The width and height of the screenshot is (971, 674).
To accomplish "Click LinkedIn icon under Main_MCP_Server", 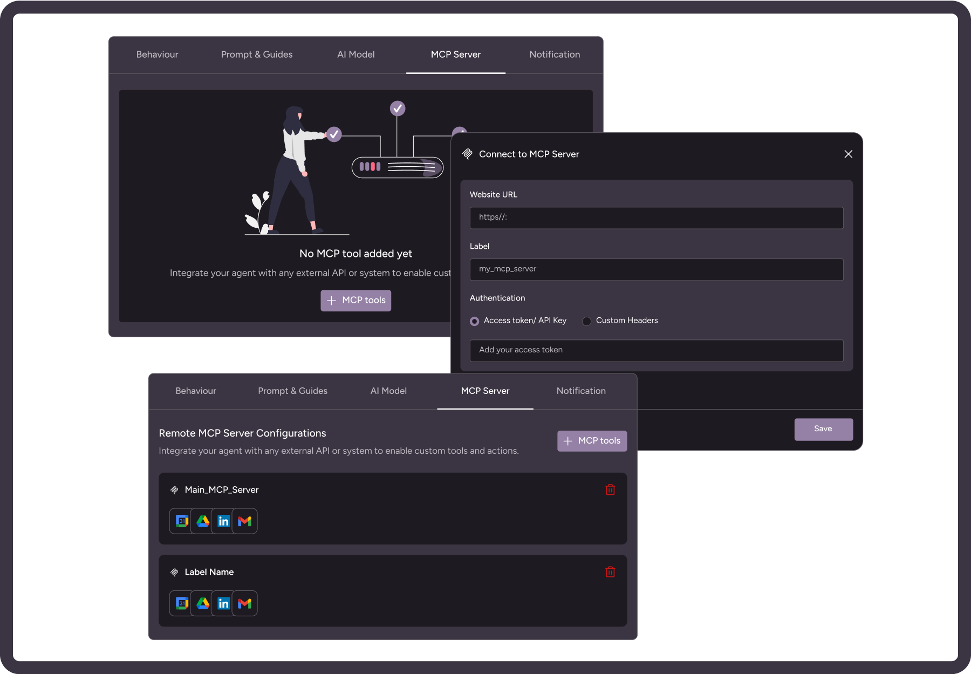I will (223, 521).
